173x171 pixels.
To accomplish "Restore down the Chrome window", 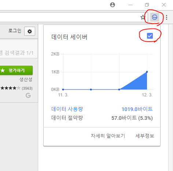I will [x=147, y=5].
